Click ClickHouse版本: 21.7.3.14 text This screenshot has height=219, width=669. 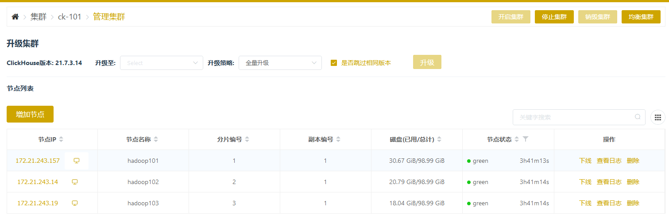click(x=44, y=63)
